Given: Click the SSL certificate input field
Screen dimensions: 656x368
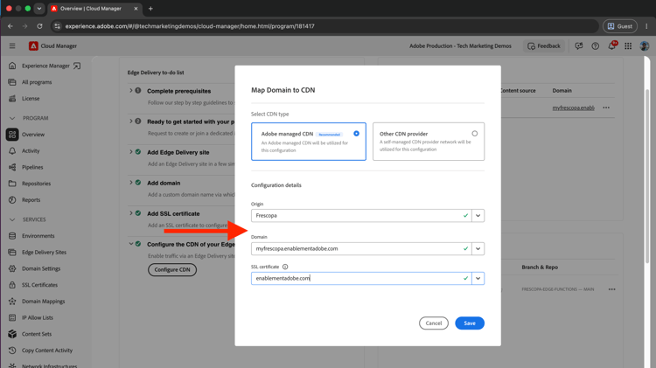Looking at the screenshot, I should click(361, 278).
